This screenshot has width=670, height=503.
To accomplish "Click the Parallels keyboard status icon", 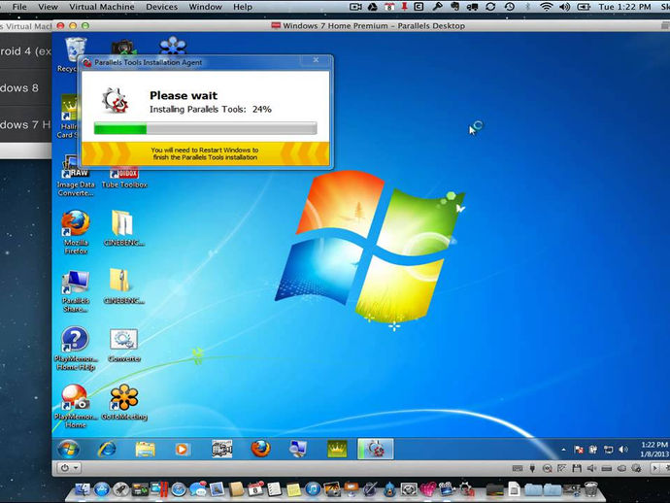I will click(x=517, y=468).
